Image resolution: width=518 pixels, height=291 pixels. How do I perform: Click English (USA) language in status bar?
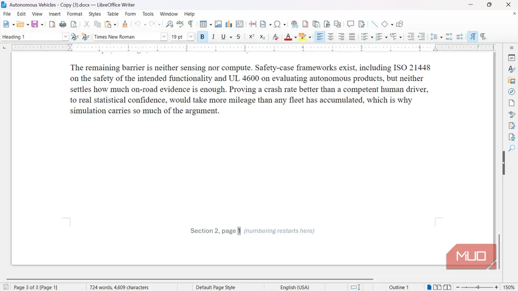[x=295, y=287]
